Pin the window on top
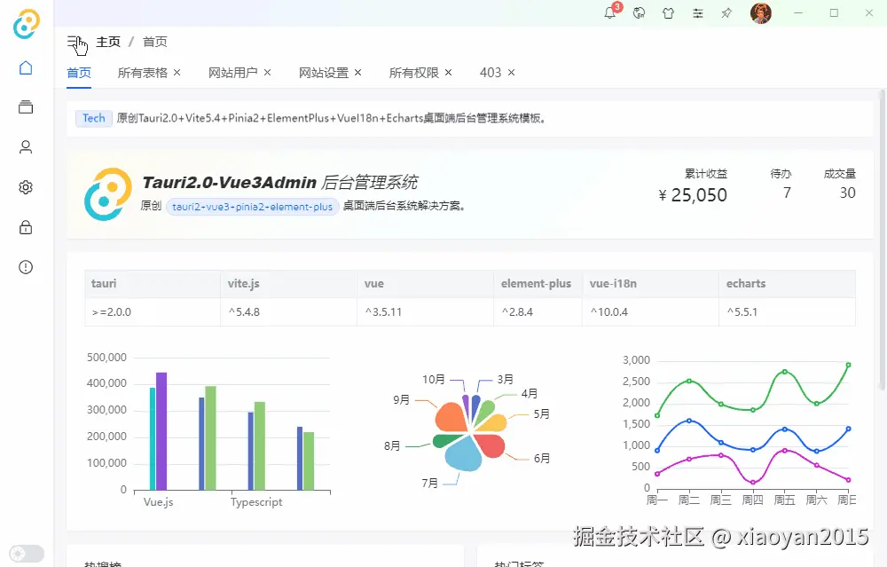The image size is (887, 567). point(727,13)
